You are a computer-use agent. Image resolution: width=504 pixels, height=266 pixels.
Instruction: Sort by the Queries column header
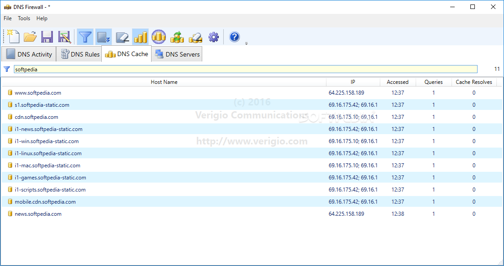point(433,82)
